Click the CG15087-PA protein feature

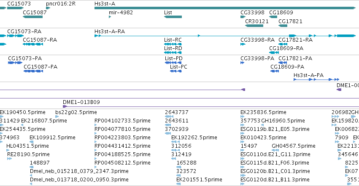pos(33,71)
